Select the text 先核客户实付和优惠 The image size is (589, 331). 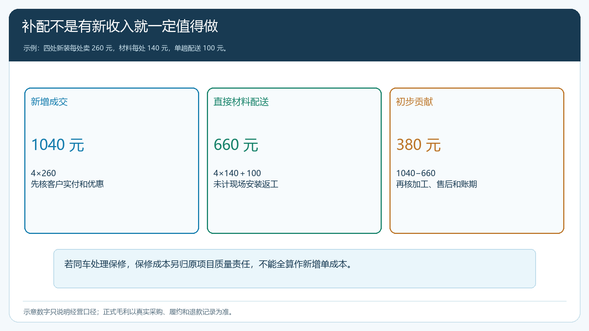tap(67, 184)
